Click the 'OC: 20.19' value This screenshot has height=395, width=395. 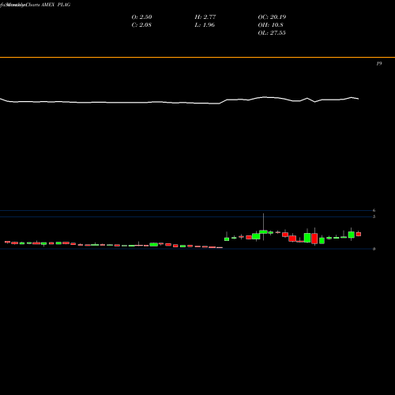pyautogui.click(x=272, y=17)
